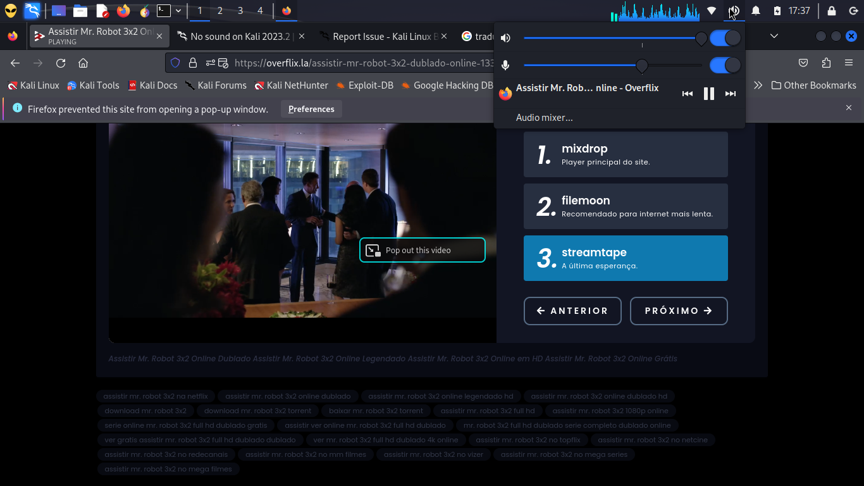The height and width of the screenshot is (486, 864).
Task: Click the Save to Pocket icon
Action: coord(803,63)
